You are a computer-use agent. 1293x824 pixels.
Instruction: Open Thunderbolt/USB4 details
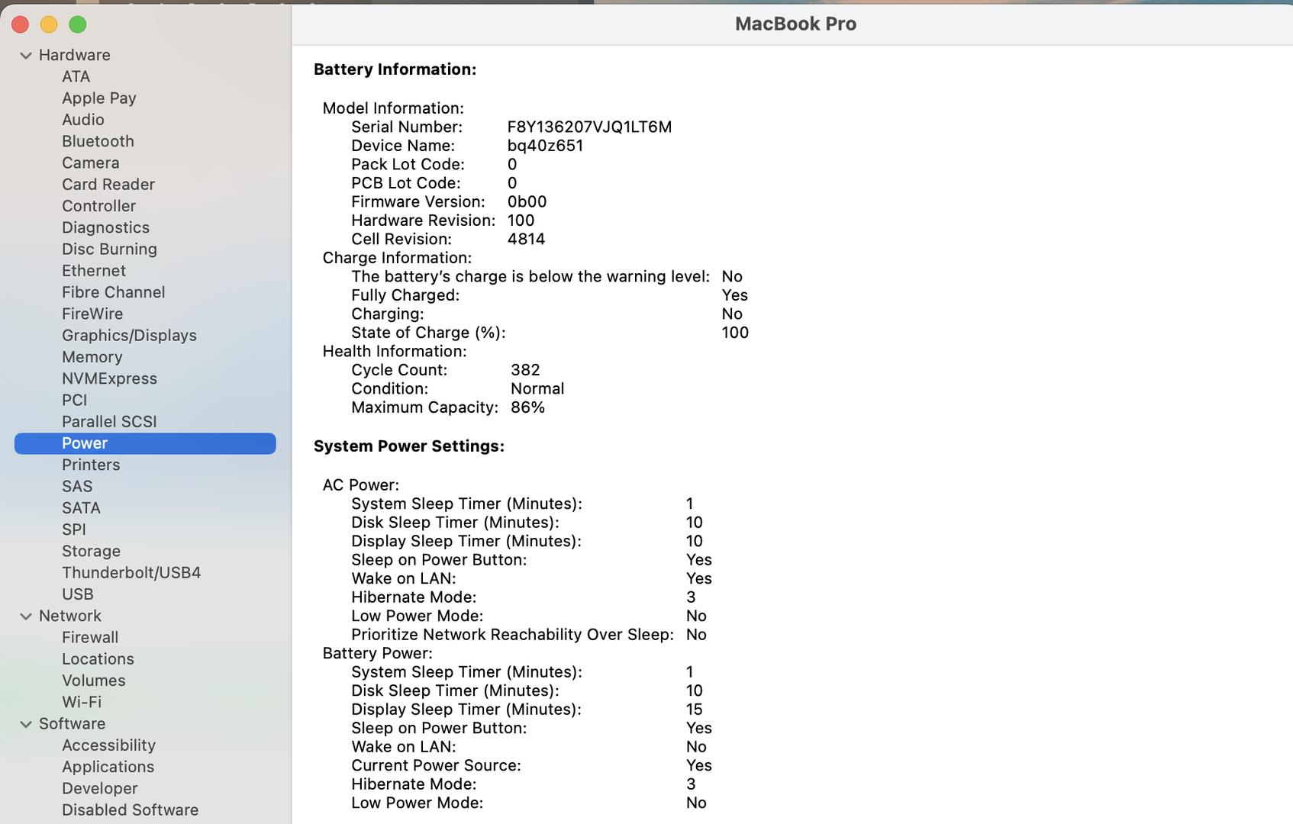coord(131,572)
